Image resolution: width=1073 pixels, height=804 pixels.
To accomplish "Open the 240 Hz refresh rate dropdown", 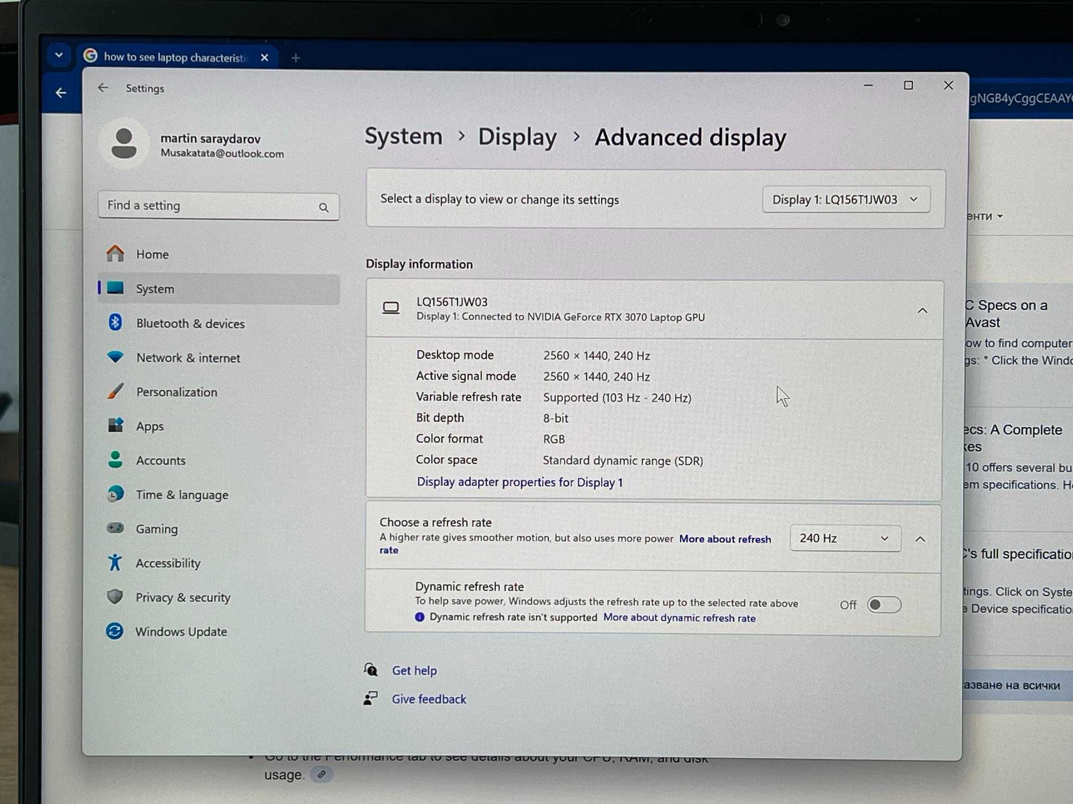I will (x=845, y=539).
